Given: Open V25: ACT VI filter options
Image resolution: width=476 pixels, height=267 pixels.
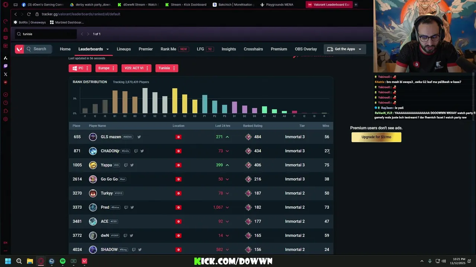Looking at the screenshot, I should [x=147, y=68].
